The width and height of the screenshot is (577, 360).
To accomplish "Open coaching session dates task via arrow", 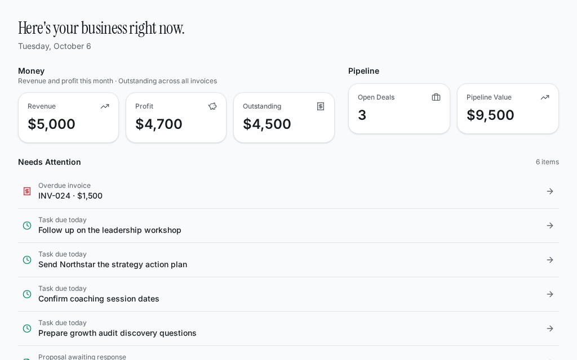I will click(x=550, y=294).
